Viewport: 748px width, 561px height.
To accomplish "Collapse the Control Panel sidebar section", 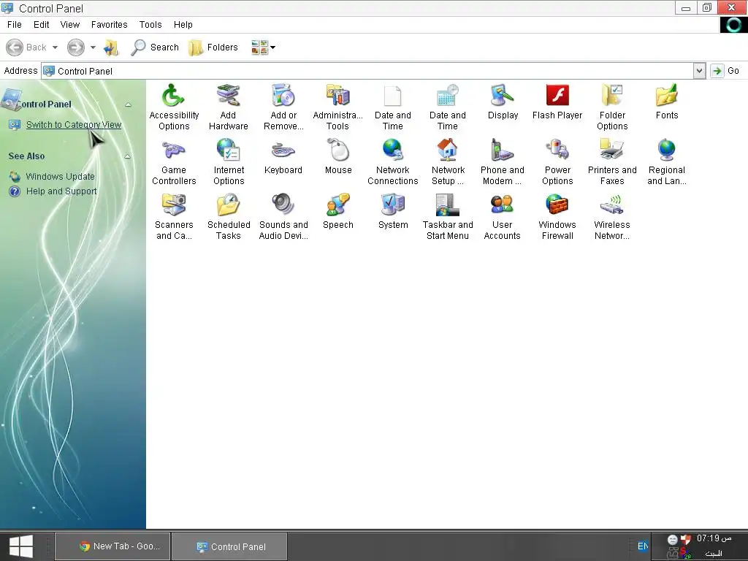I will pyautogui.click(x=128, y=104).
